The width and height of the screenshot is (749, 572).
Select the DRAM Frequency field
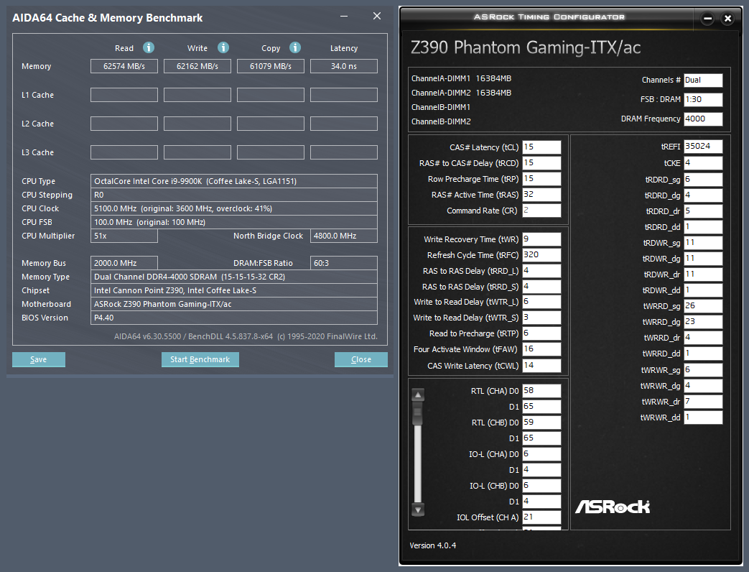click(703, 119)
